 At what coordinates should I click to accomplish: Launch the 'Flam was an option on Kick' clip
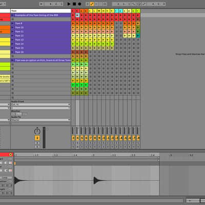(x=13, y=60)
